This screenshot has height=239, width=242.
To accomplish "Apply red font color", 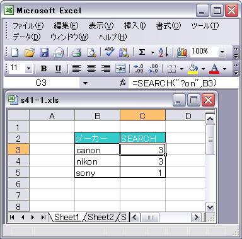I will pos(214,69).
